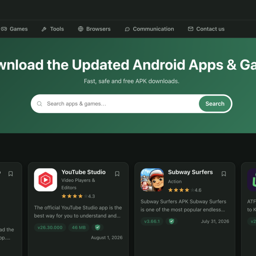Click the globe icon beside Browsers

click(81, 29)
